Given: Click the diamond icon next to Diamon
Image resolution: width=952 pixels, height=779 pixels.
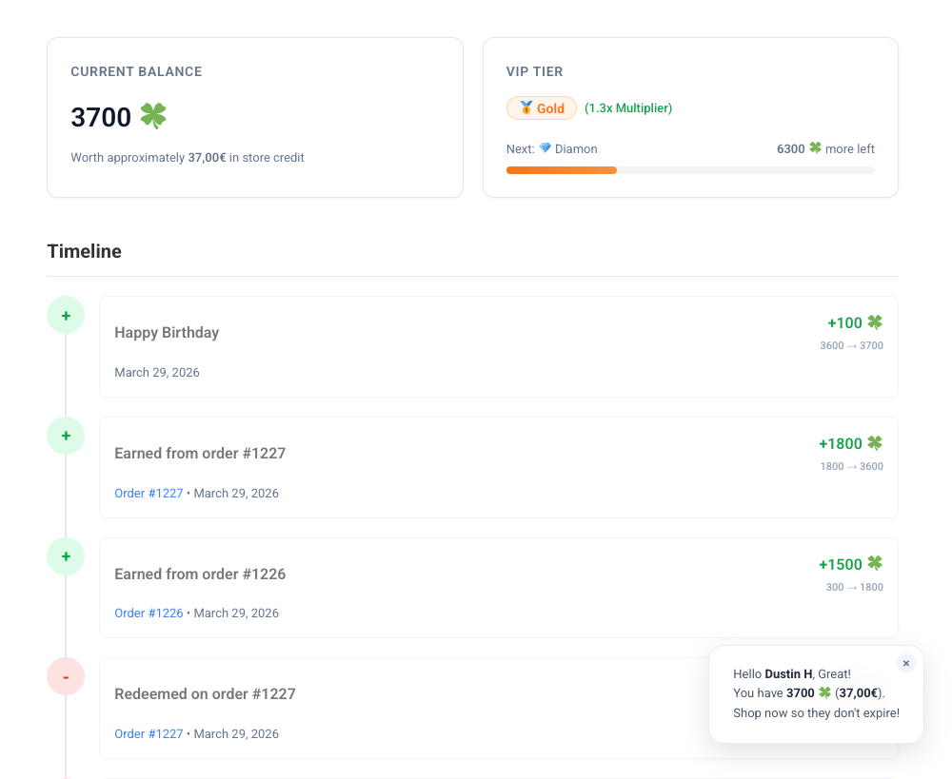Looking at the screenshot, I should point(545,148).
